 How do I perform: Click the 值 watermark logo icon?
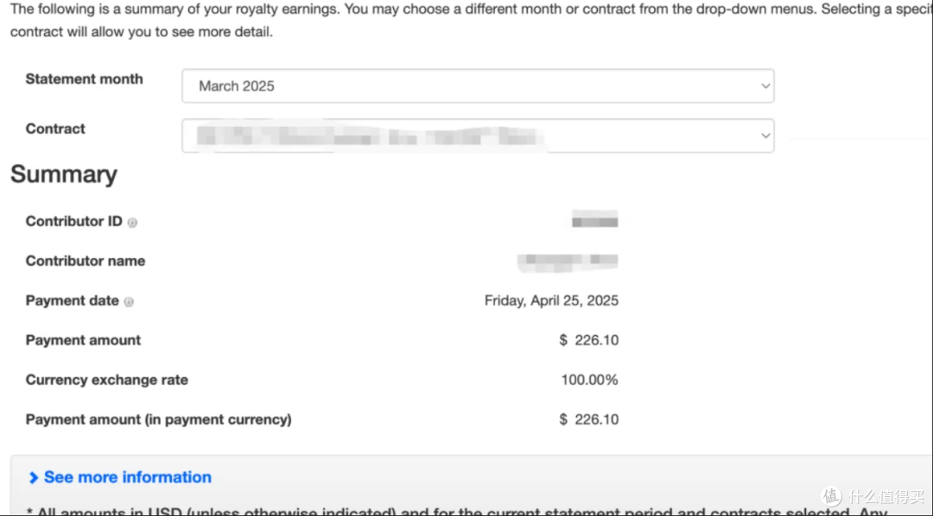[831, 496]
